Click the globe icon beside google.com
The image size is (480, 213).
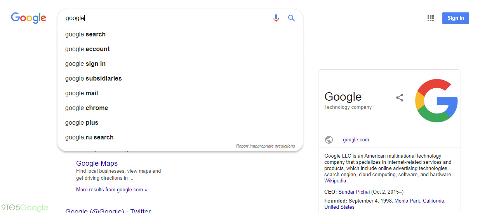tap(329, 140)
